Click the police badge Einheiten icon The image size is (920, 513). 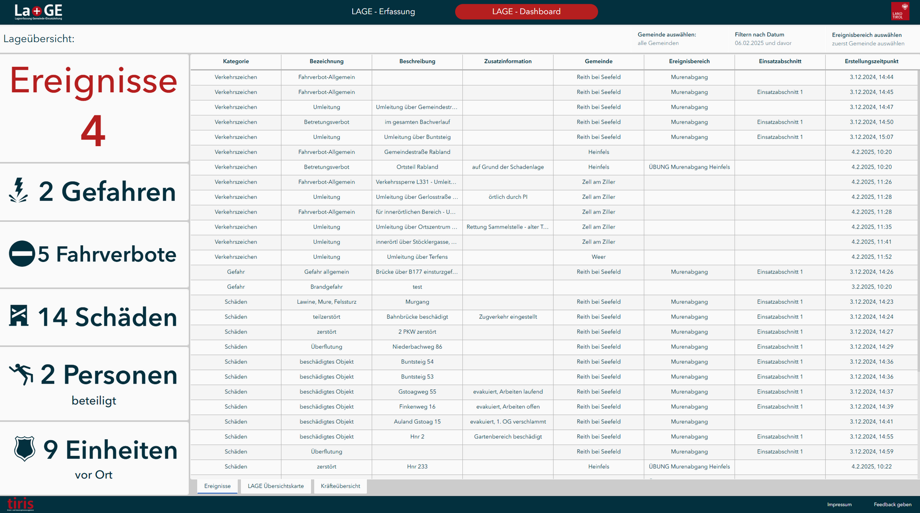(24, 449)
